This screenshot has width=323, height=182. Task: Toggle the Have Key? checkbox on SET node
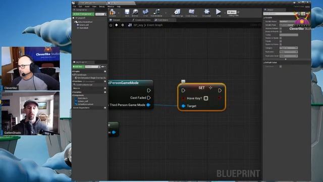coord(206,98)
